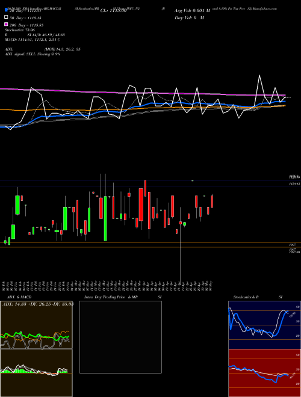Open the blue Stochastics chart panel

[264, 325]
